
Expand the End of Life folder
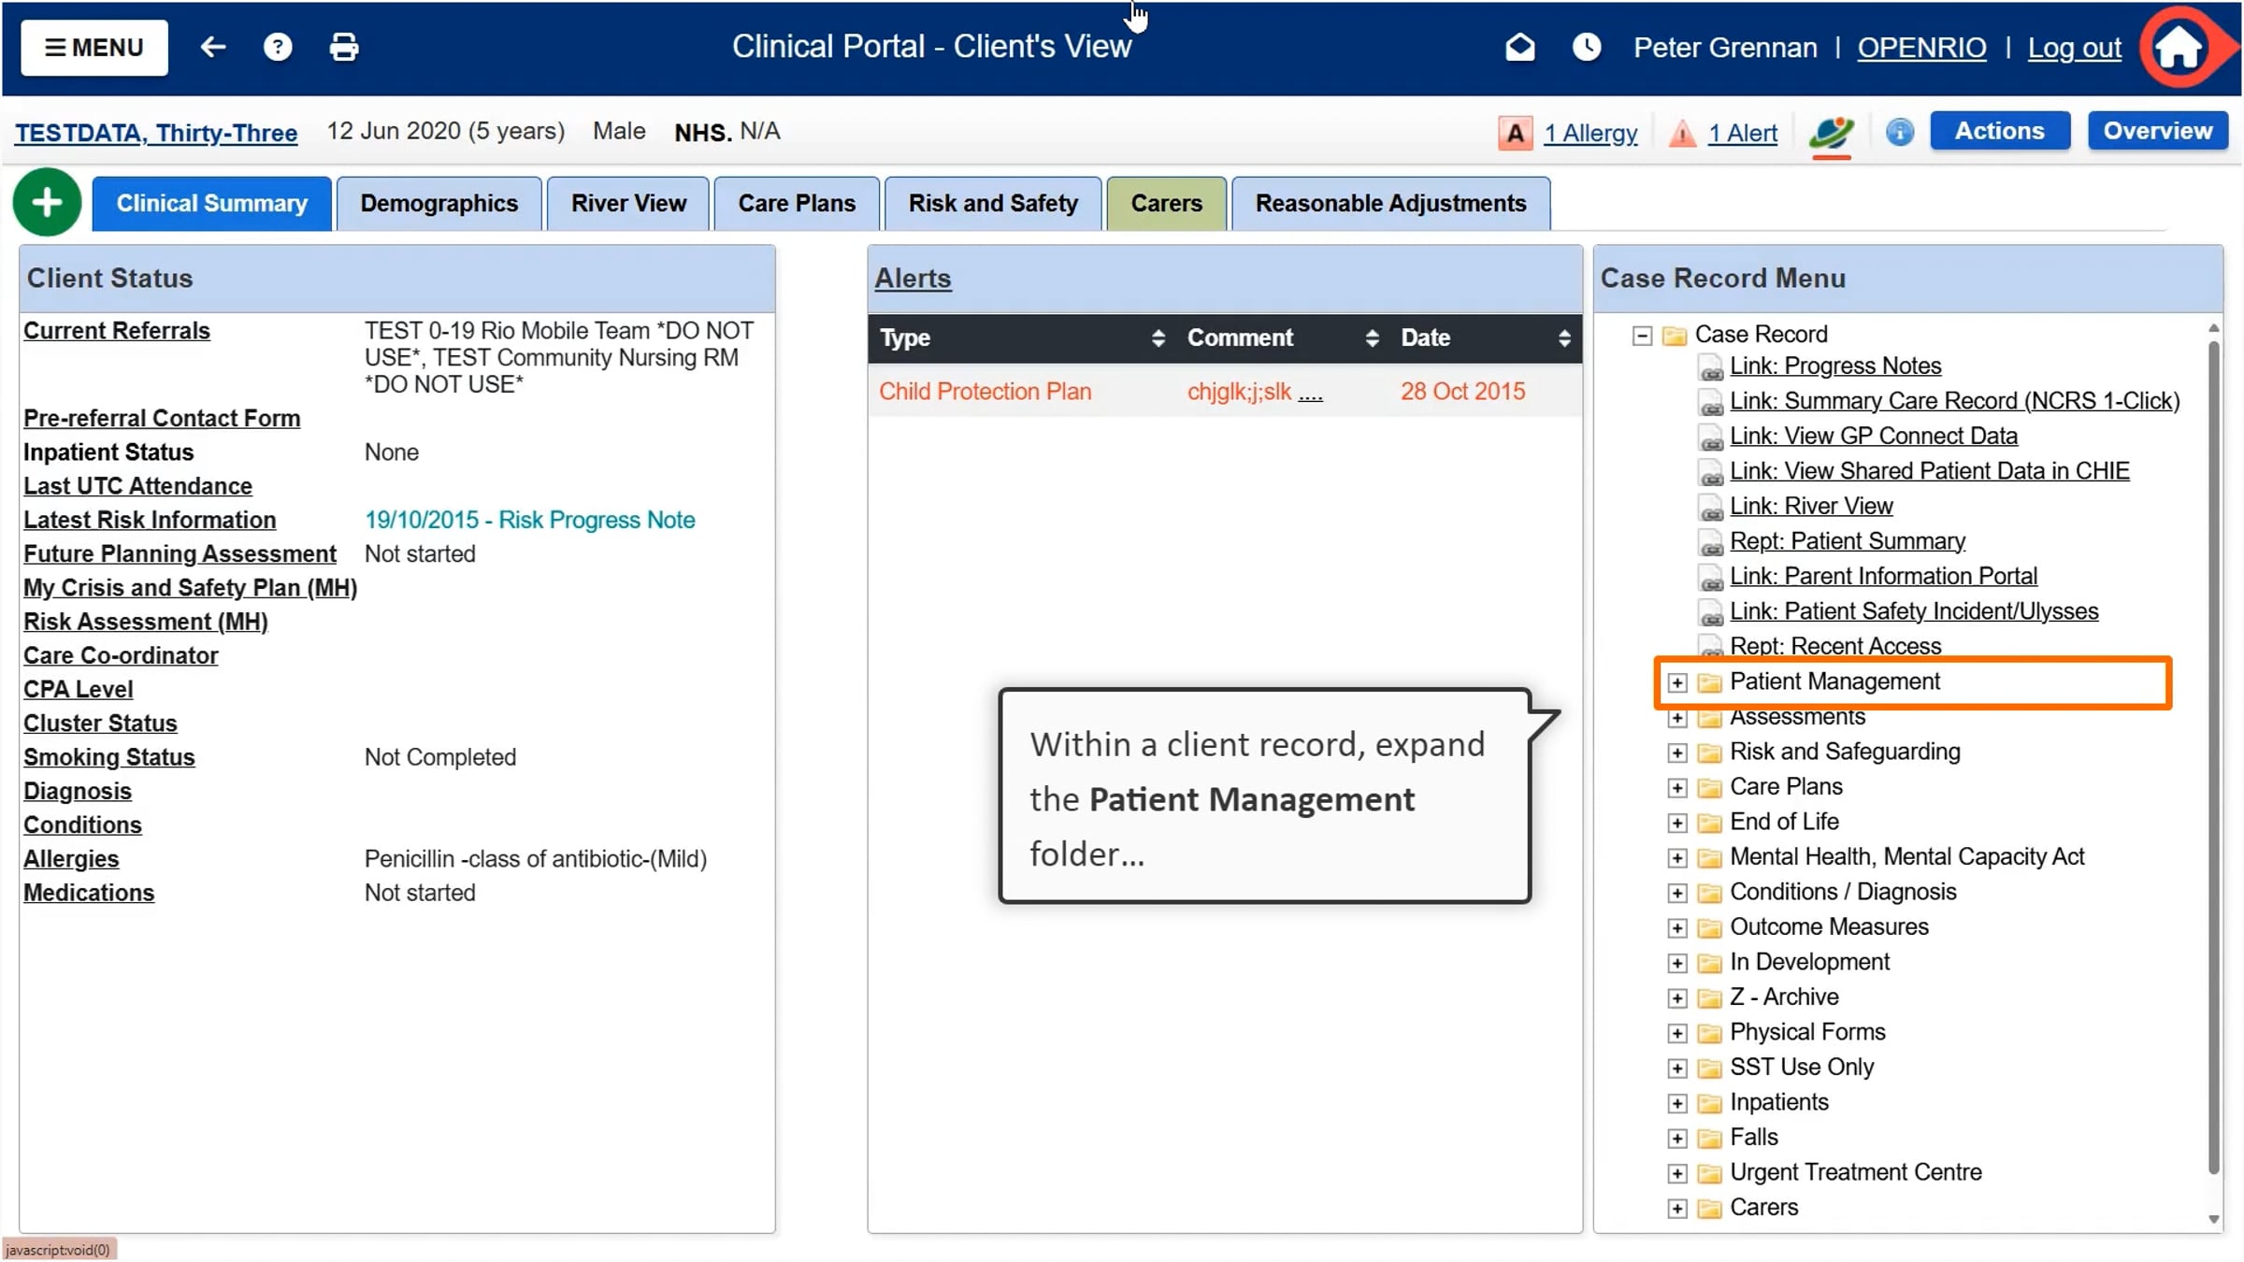tap(1677, 823)
